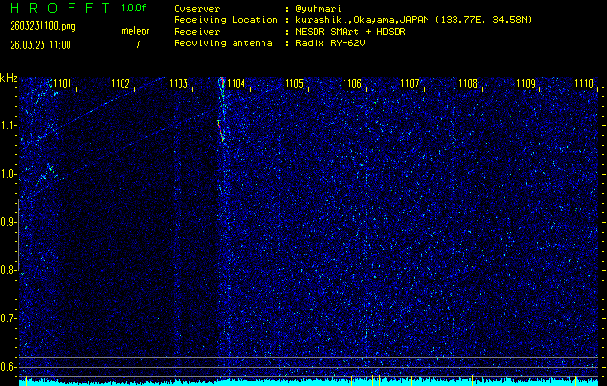Image resolution: width=607 pixels, height=386 pixels.
Task: Click the 1102 time marker
Action: coord(121,84)
